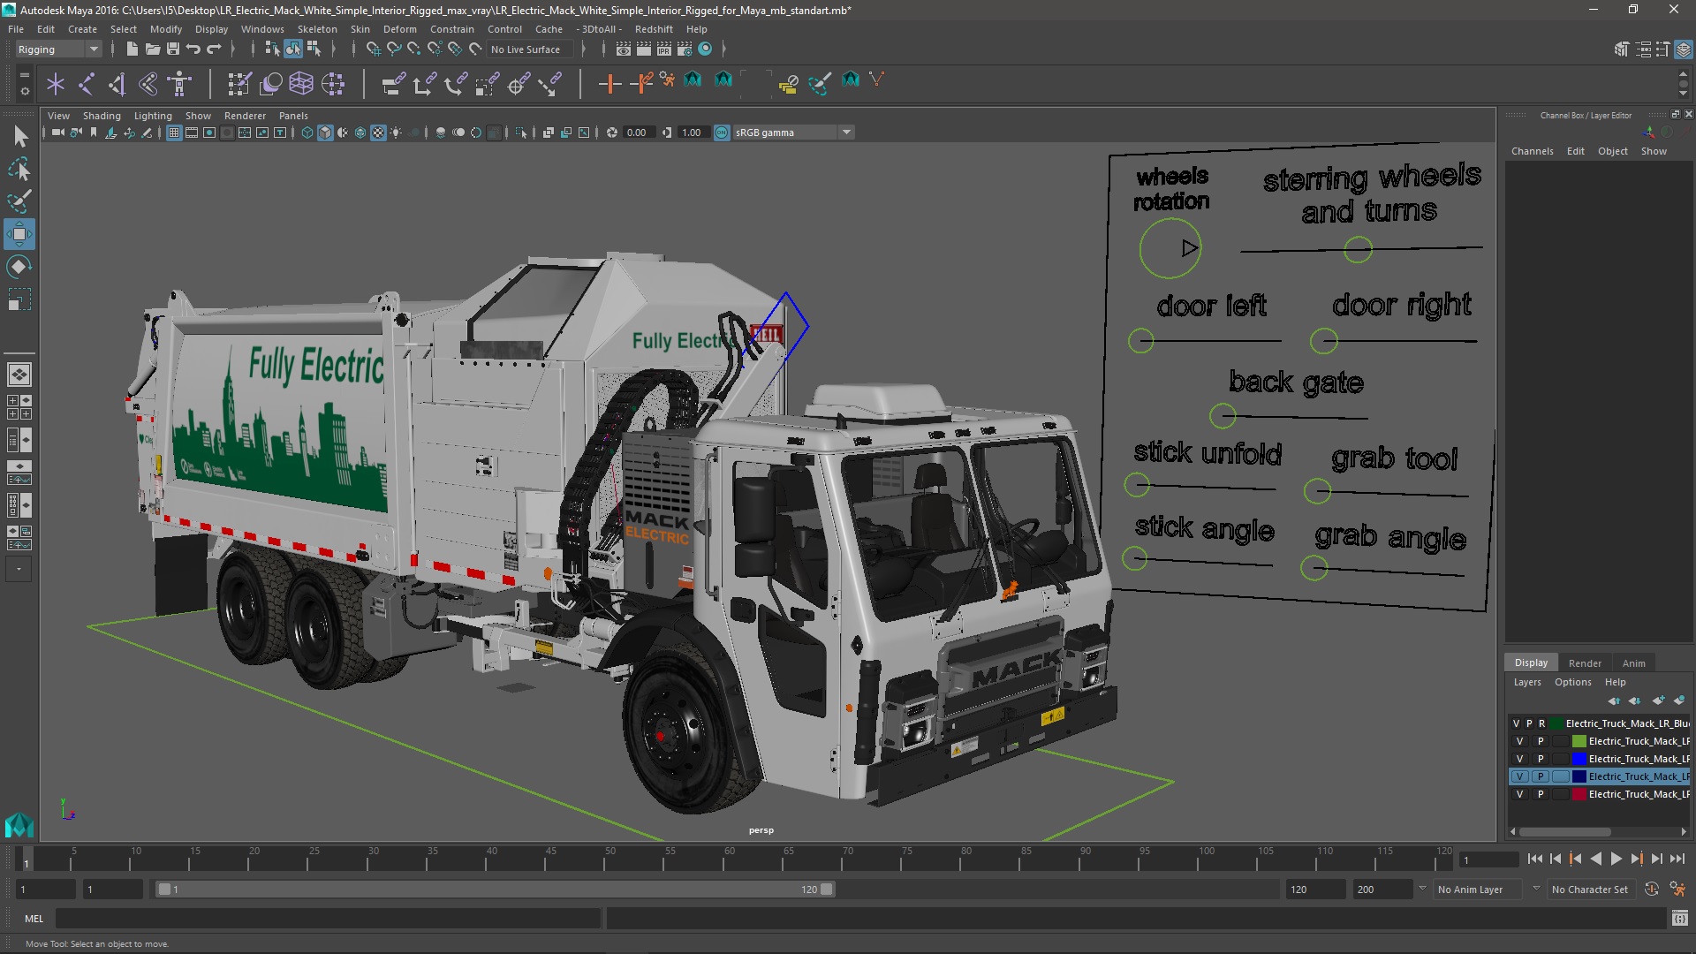Click create new layer with selected icon
1696x954 pixels.
pyautogui.click(x=1678, y=700)
